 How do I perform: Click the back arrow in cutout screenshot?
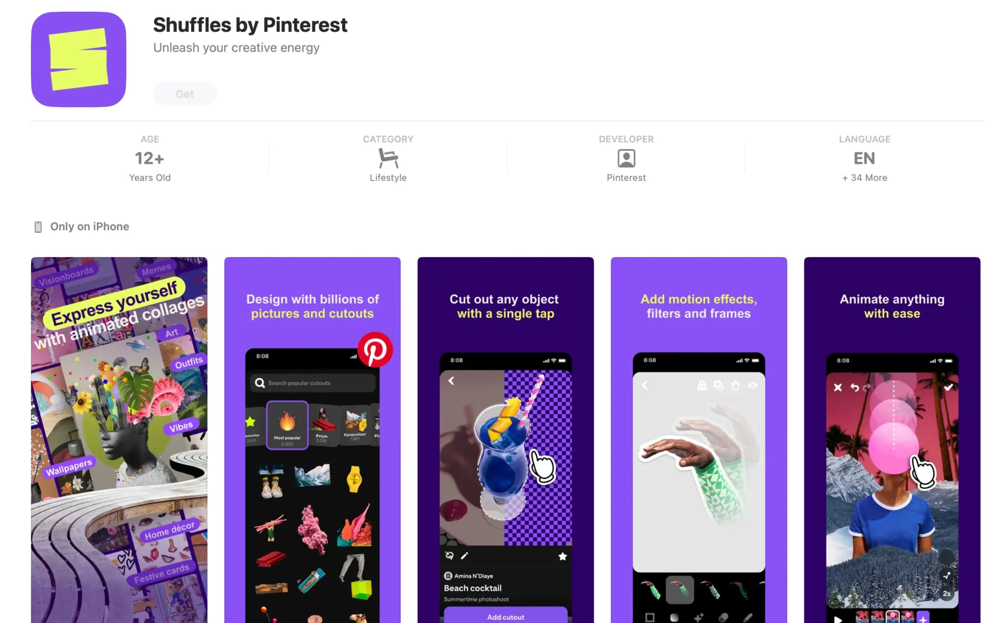coord(451,381)
